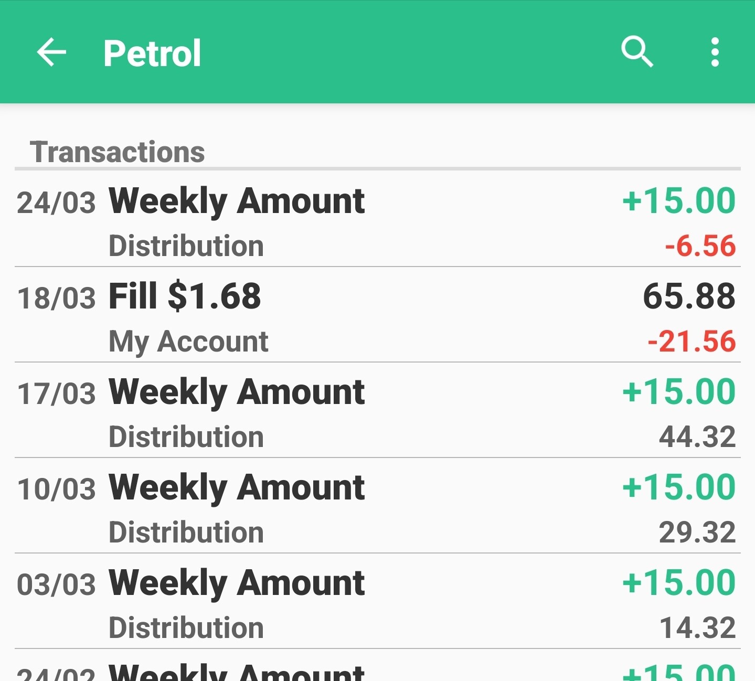Open the 24/03 Weekly Amount transaction
755x681 pixels.
(377, 219)
